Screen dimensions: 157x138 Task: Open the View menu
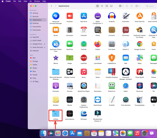(x=25, y=1)
